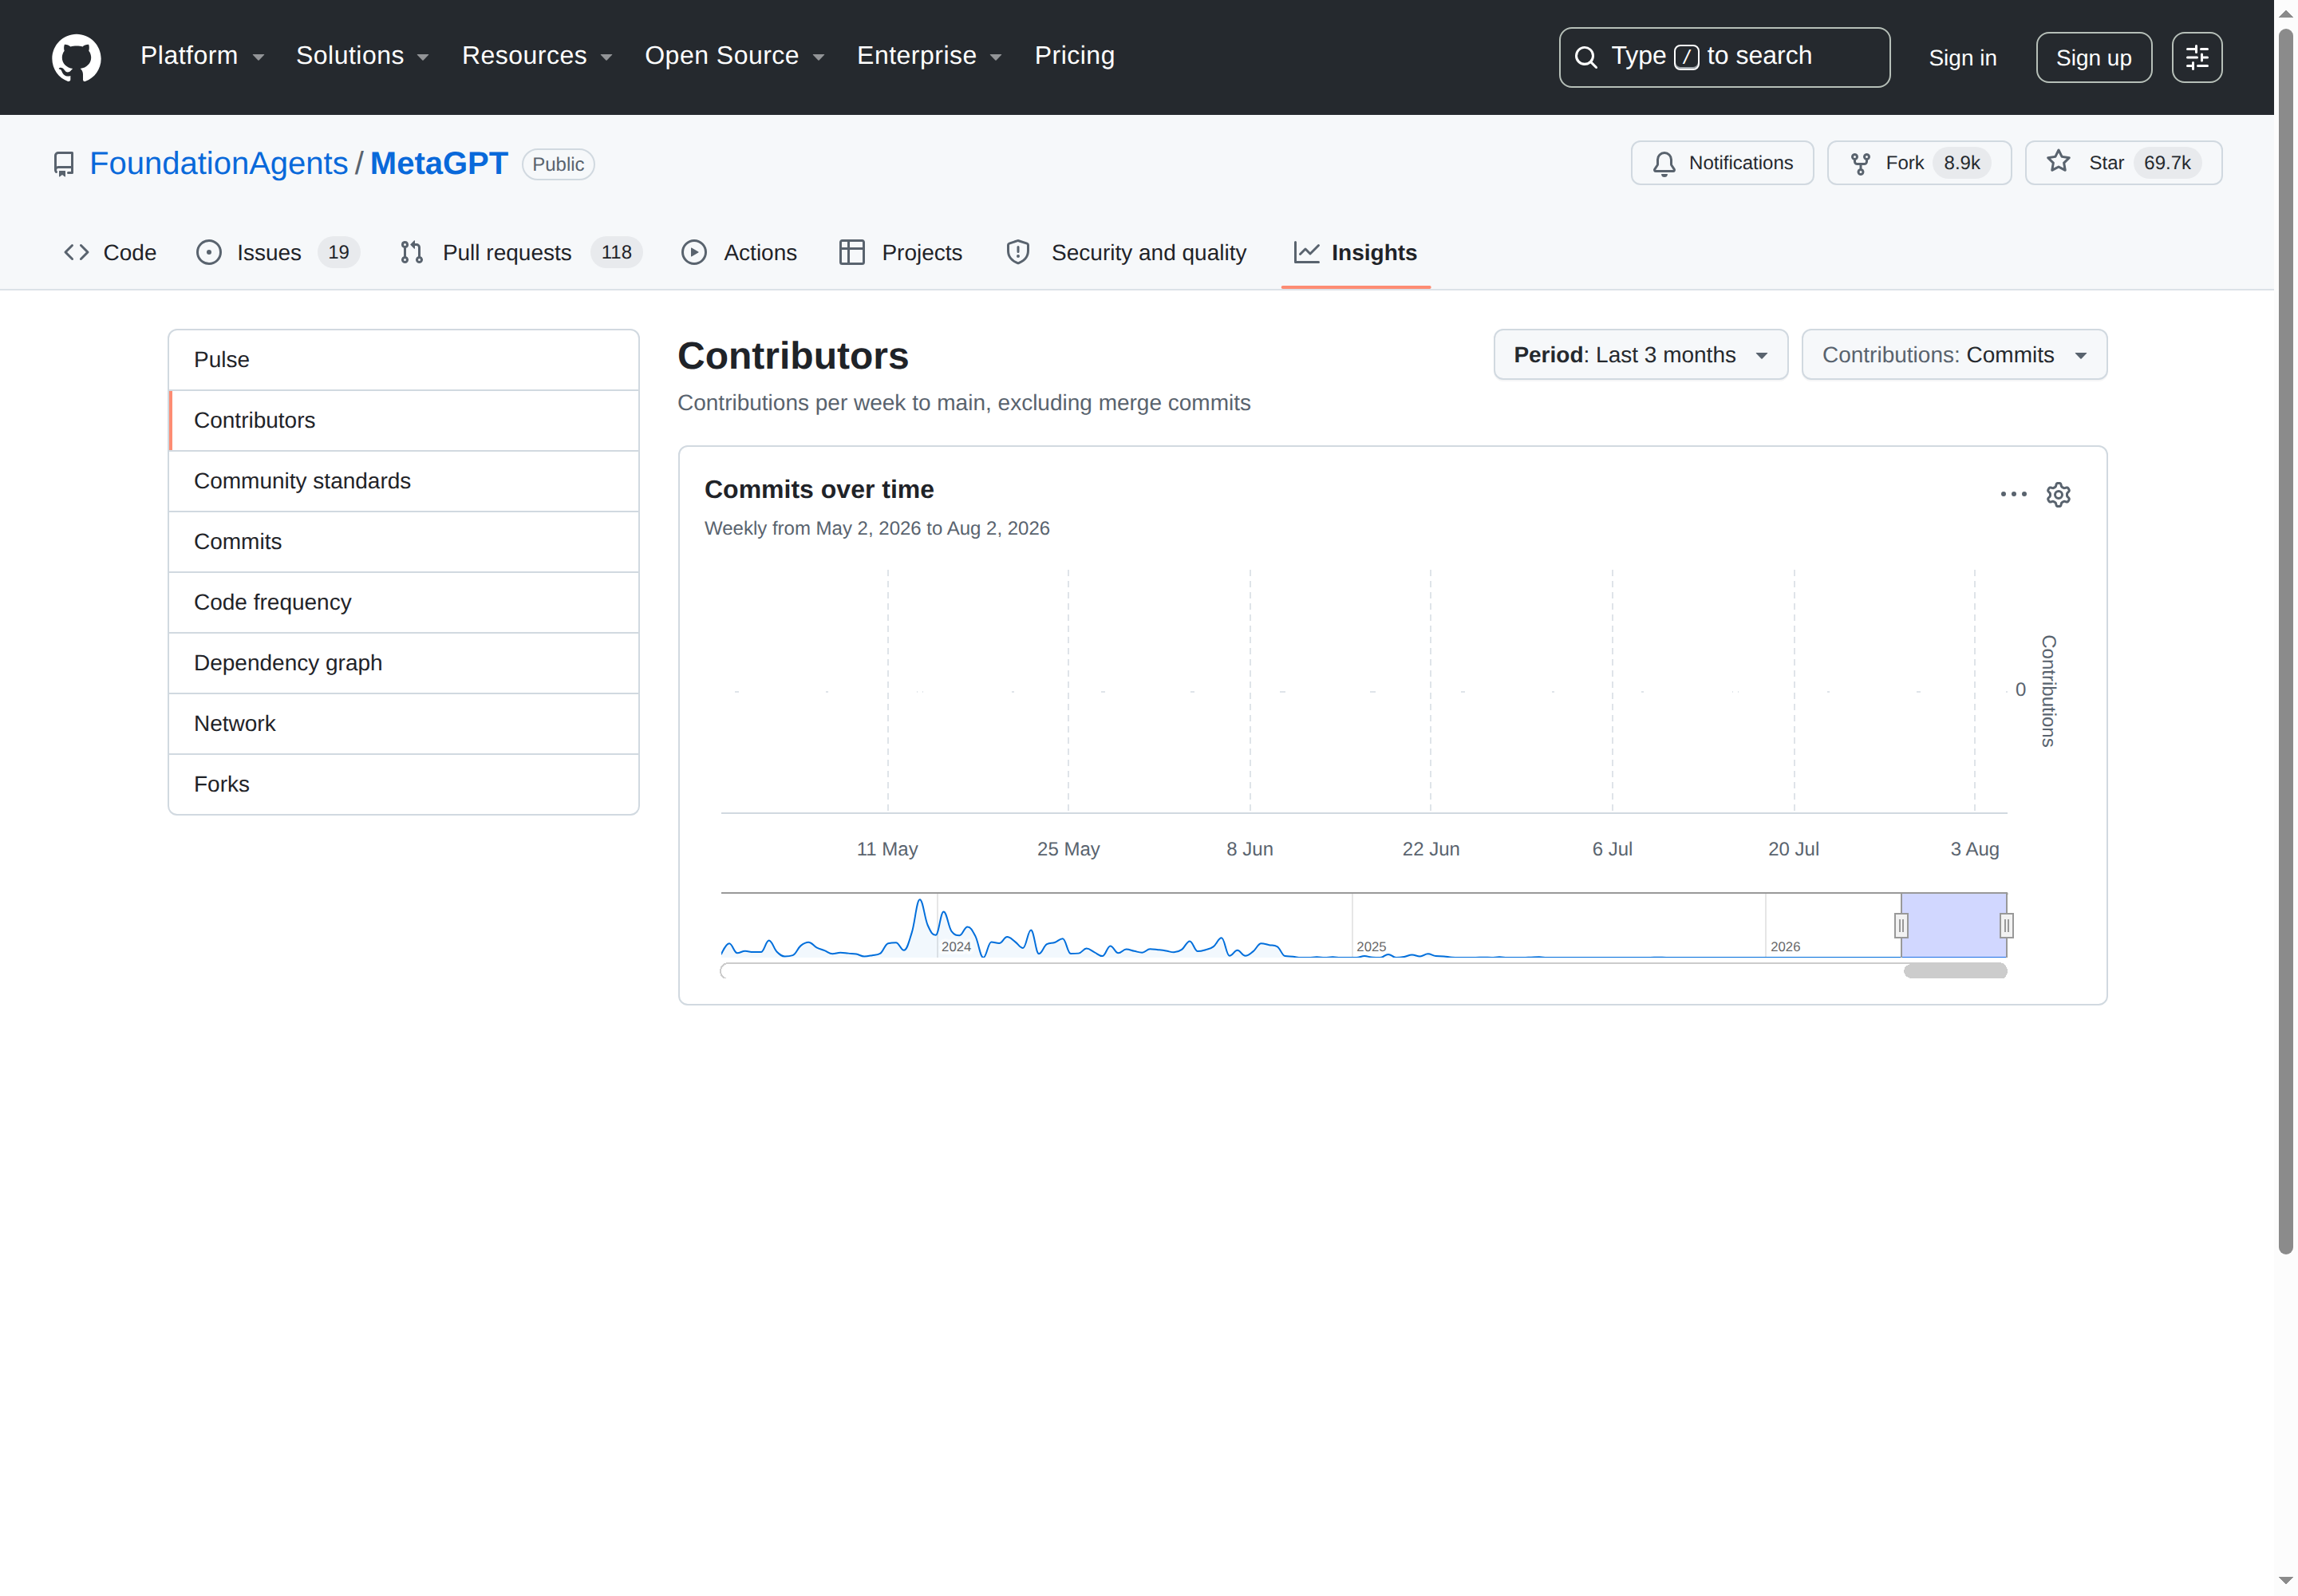Open the Pricing page
Image resolution: width=2298 pixels, height=1596 pixels.
(1074, 56)
